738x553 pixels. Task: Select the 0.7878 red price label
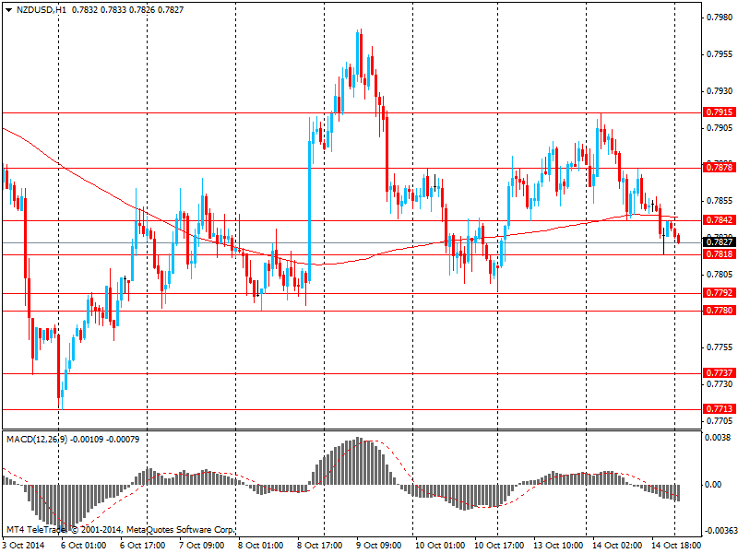pos(719,168)
